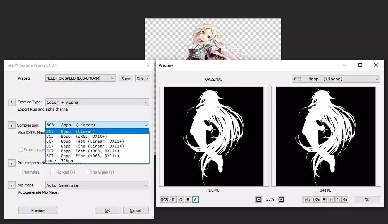
Task: Show only the R channel
Action: point(173,200)
